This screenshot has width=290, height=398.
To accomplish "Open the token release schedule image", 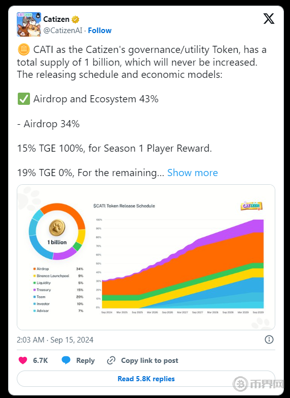I will tap(146, 257).
